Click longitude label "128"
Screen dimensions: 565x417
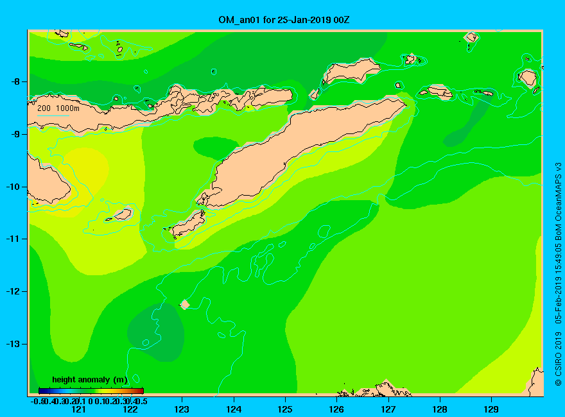(x=440, y=409)
